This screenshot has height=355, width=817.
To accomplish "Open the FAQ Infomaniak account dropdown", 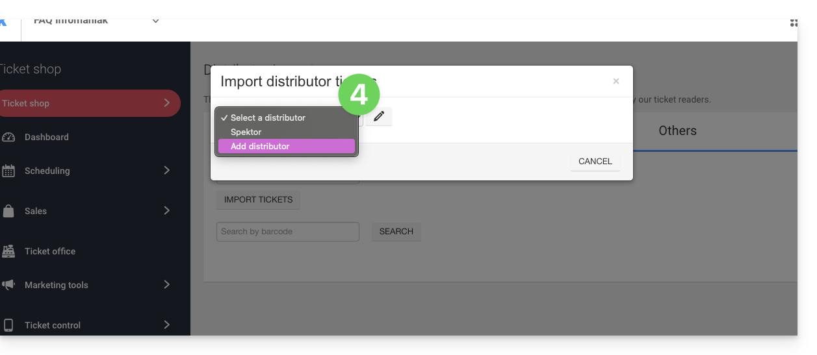I will pyautogui.click(x=155, y=21).
